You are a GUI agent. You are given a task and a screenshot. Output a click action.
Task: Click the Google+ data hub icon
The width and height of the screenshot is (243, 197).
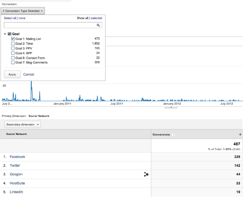pos(146,174)
